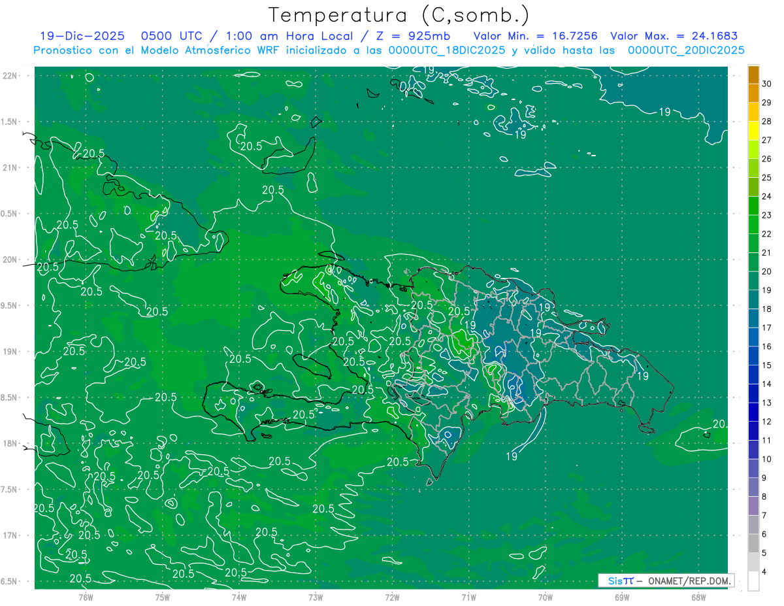The image size is (784, 606).
Task: Click the color scale label "12"
Action: point(767,422)
